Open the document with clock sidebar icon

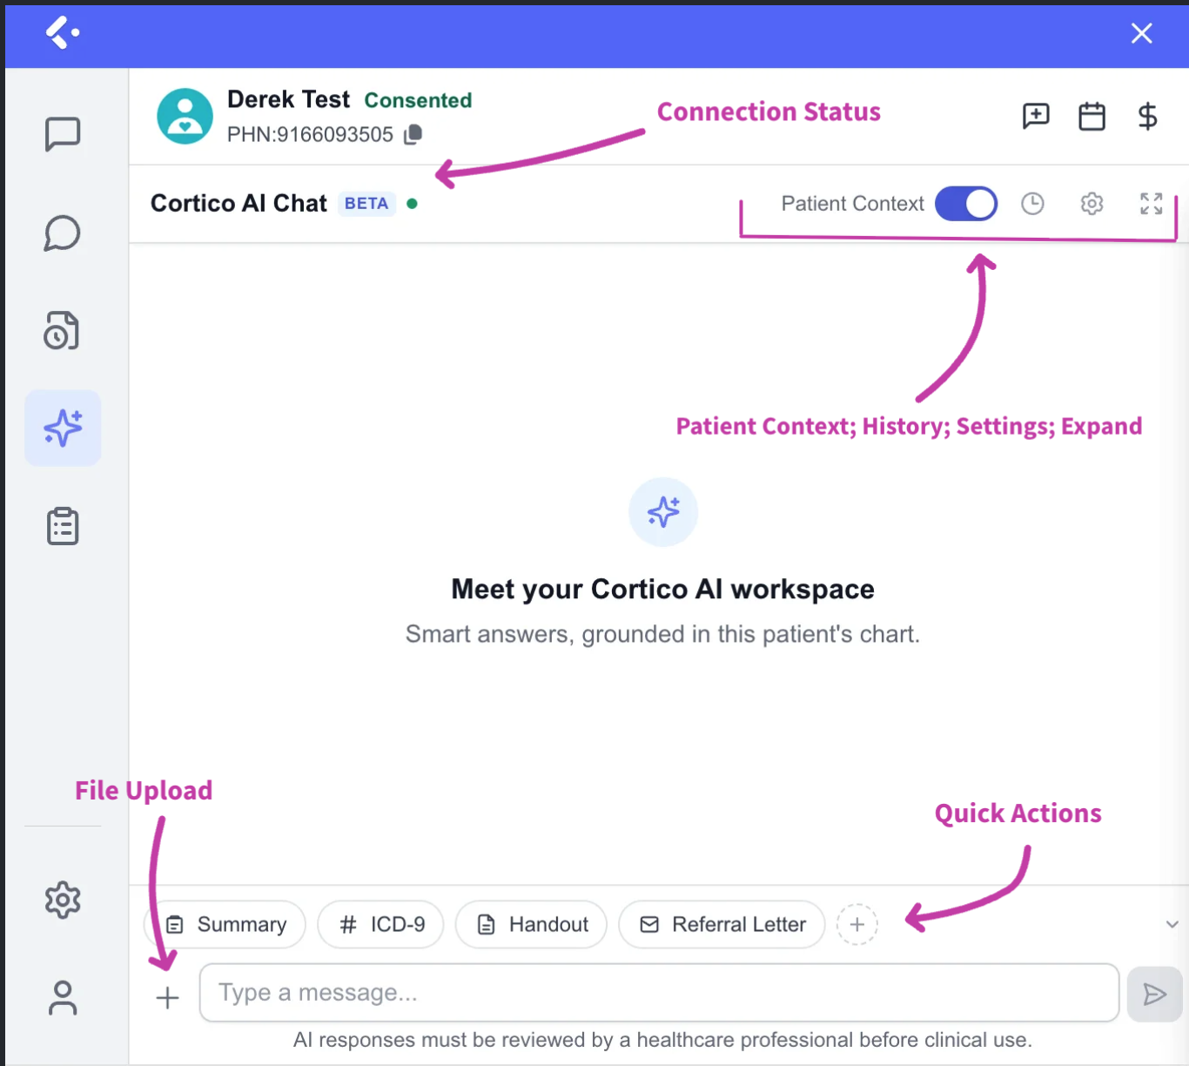[63, 331]
